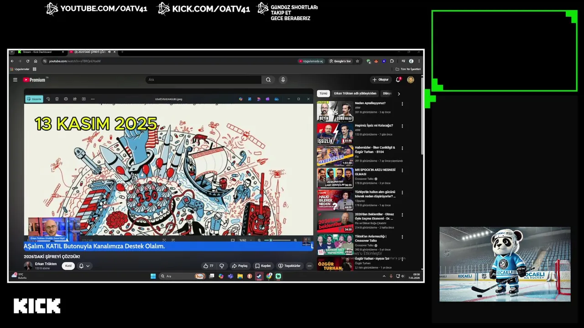The image size is (584, 328).
Task: Open YouTube notifications bell
Action: 398,80
